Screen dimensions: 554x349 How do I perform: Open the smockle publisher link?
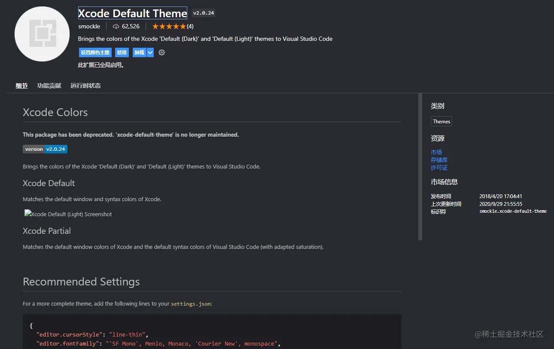[89, 26]
